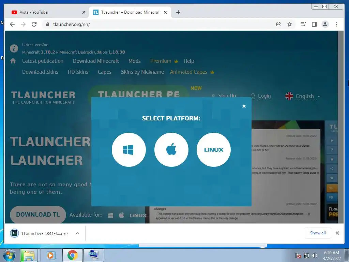Switch to the Vista - YouTube tab
Viewport: 349px width, 262px height.
tap(47, 12)
